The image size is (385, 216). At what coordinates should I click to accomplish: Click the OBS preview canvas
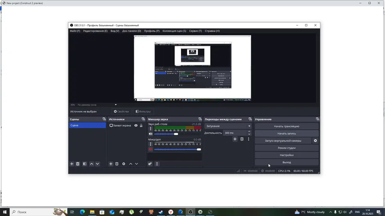click(x=192, y=68)
